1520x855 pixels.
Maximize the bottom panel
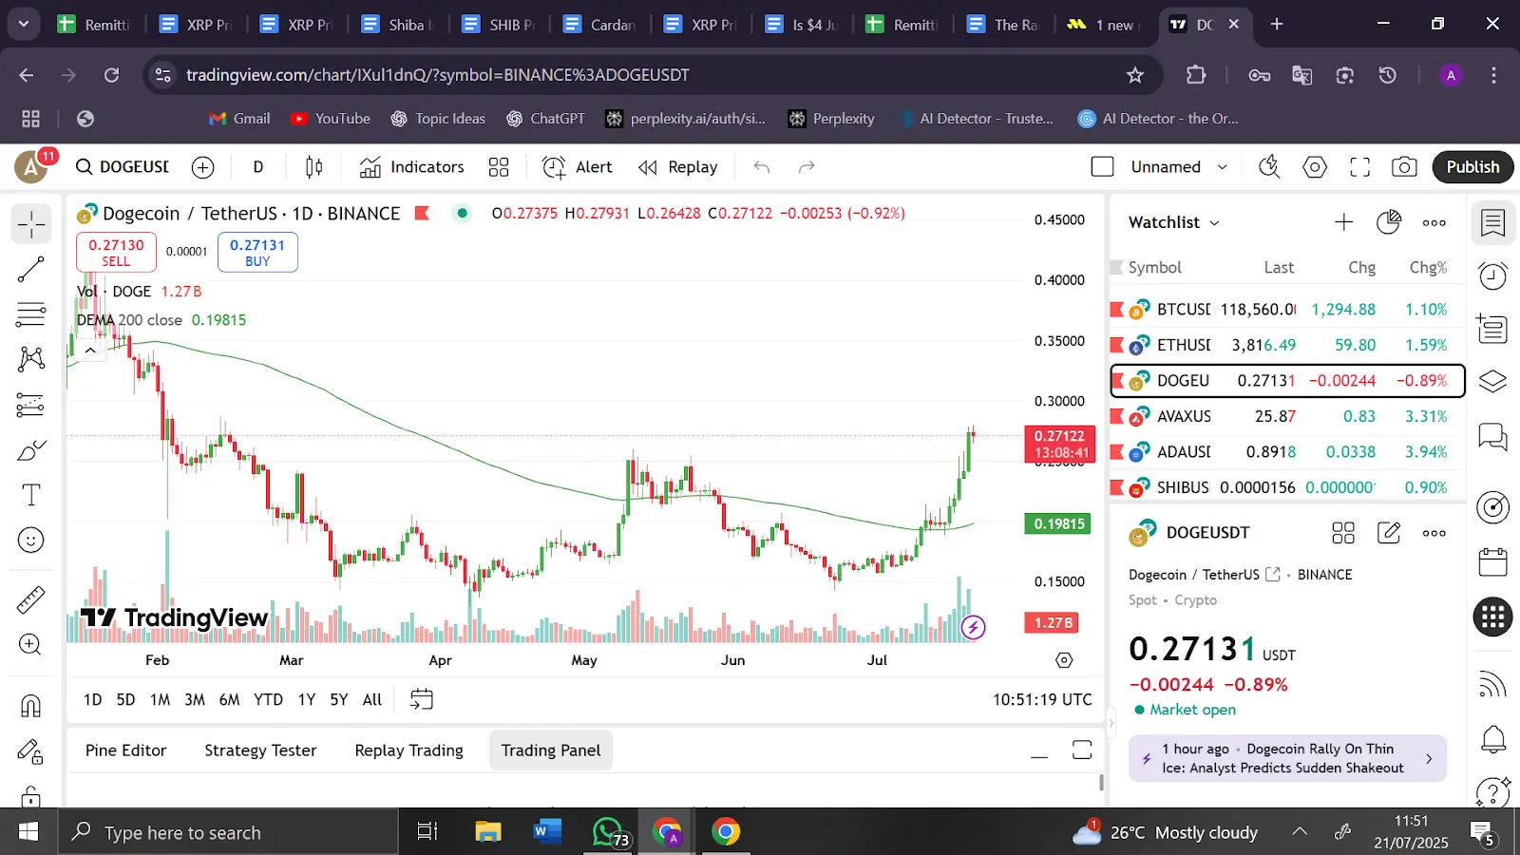click(1082, 750)
